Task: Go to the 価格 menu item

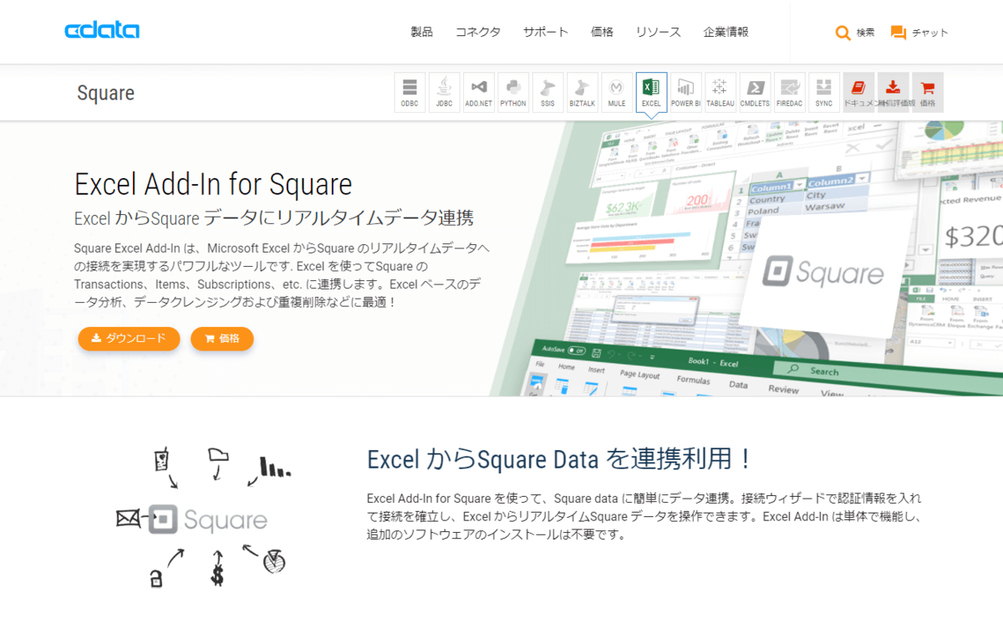Action: 602,32
